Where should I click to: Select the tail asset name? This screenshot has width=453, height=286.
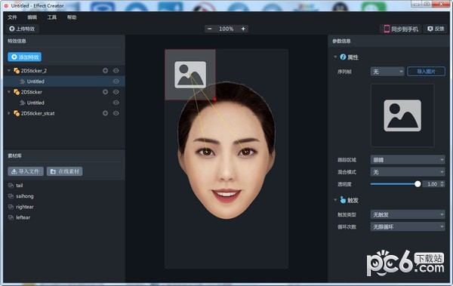[x=20, y=185]
